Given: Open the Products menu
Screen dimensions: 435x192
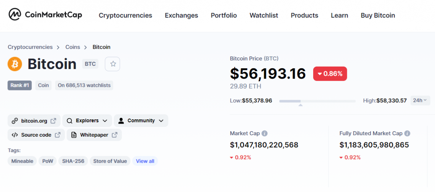Looking at the screenshot, I should 304,16.
